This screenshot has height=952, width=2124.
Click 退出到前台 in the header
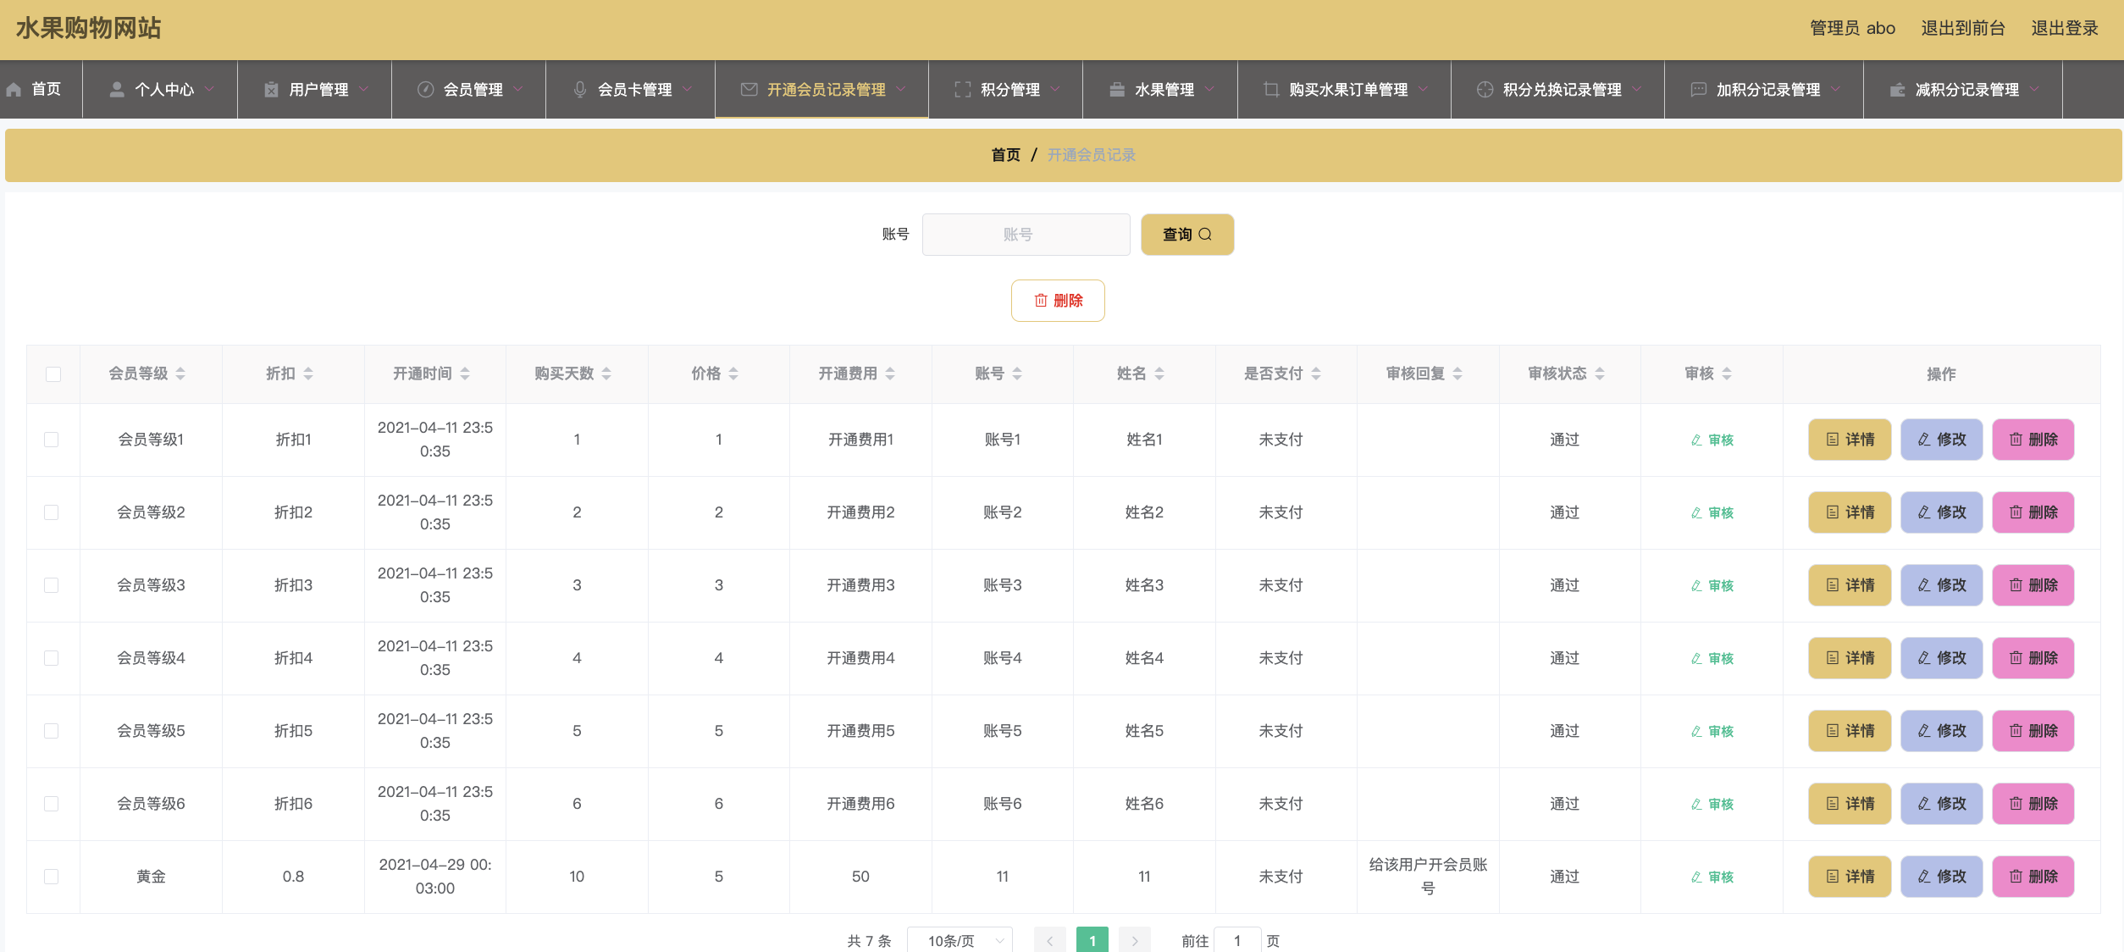pos(1963,28)
